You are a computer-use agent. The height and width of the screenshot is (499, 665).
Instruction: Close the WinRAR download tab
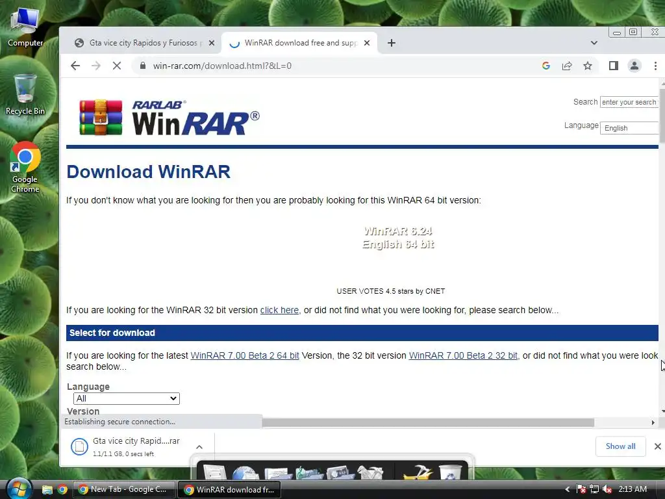click(367, 43)
